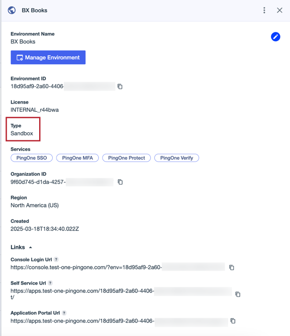Image resolution: width=290 pixels, height=336 pixels.
Task: Select the PingOne SSO service chip
Action: coord(31,158)
